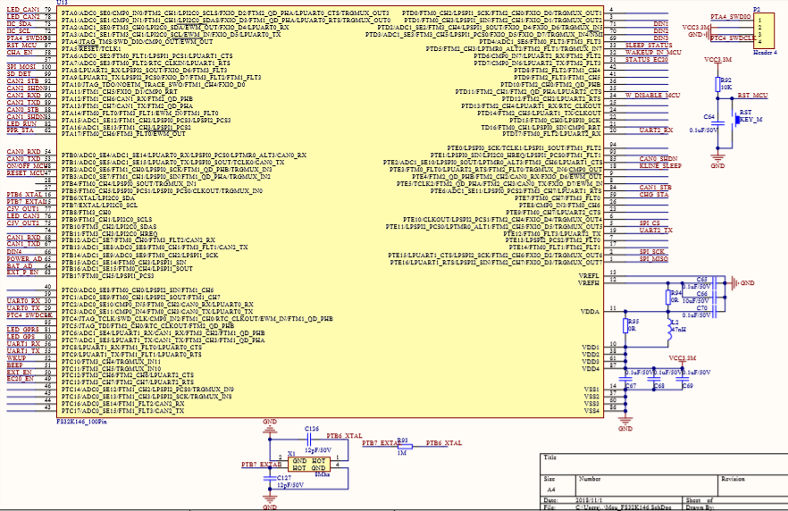The height and width of the screenshot is (511, 788).
Task: Select the L2 47nH inductor symbol
Action: (669, 328)
